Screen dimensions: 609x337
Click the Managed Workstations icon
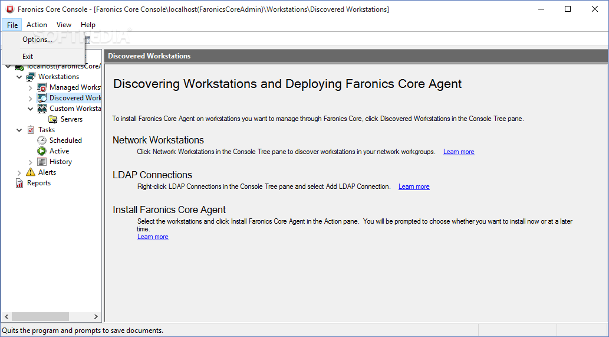(x=42, y=87)
